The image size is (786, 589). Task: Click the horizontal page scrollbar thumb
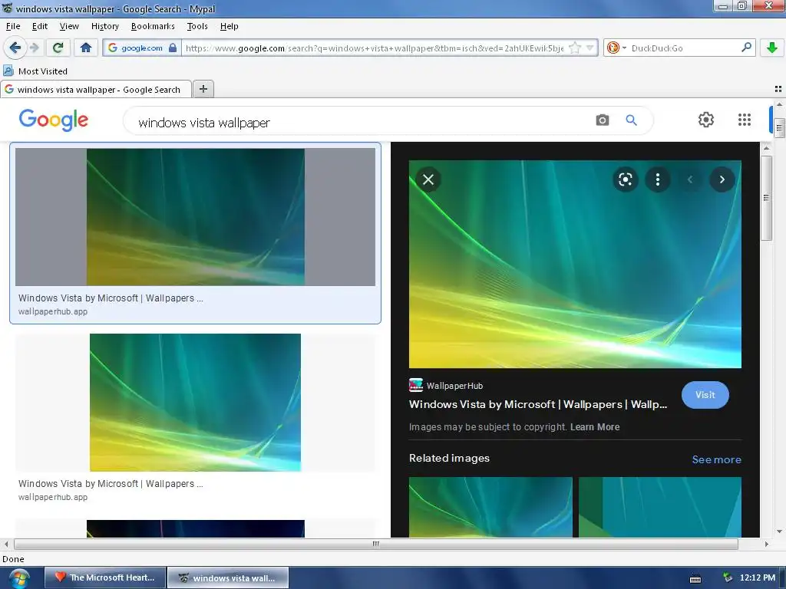(376, 544)
